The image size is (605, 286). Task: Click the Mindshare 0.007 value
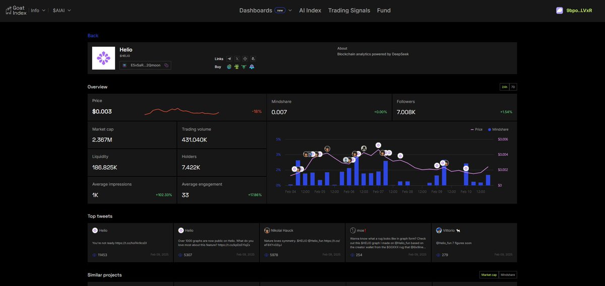279,112
